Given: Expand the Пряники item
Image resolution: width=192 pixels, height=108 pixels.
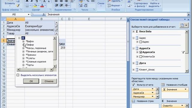Looking at the screenshot, I should pos(23,55).
